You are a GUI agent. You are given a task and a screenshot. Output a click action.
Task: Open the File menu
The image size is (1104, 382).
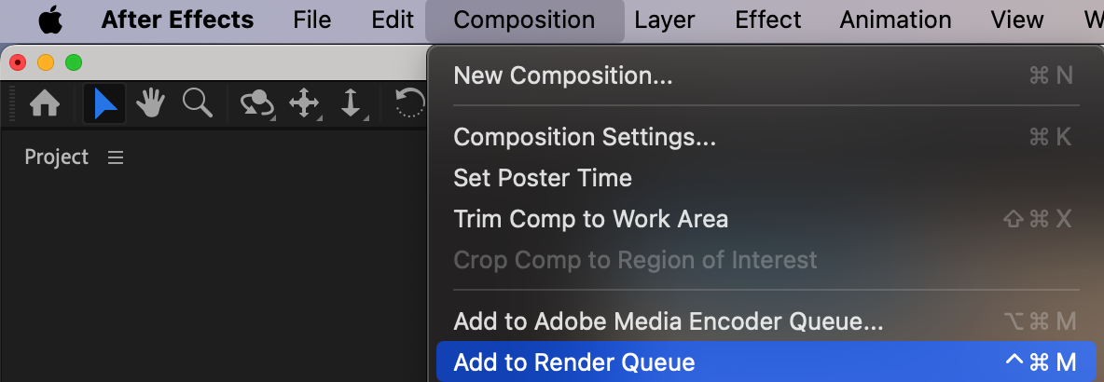tap(311, 20)
